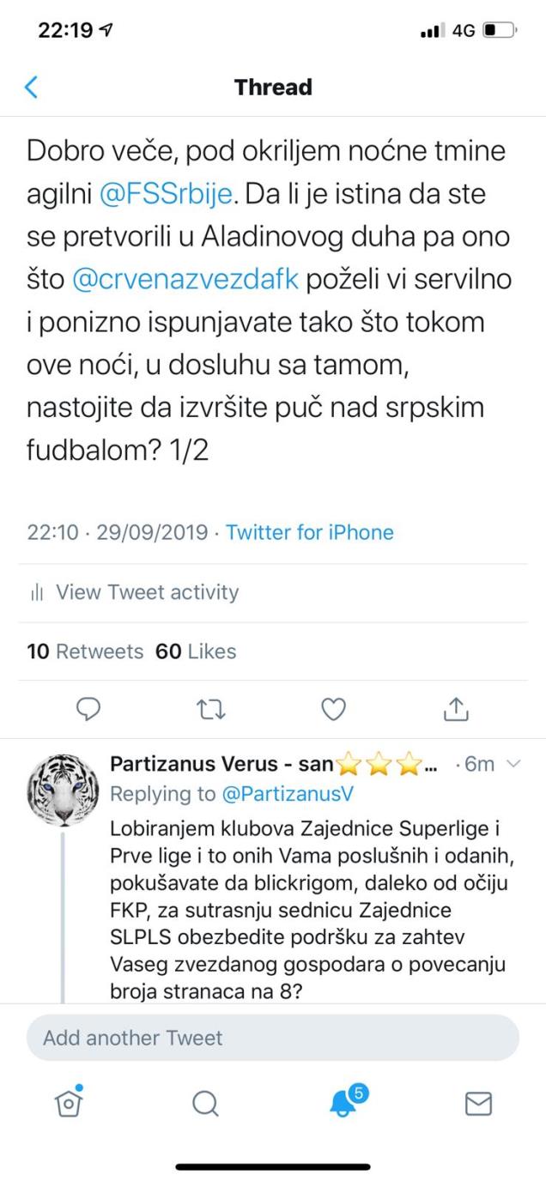546x1181 pixels.
Task: Show the 10 Retweets list
Action: click(x=85, y=651)
